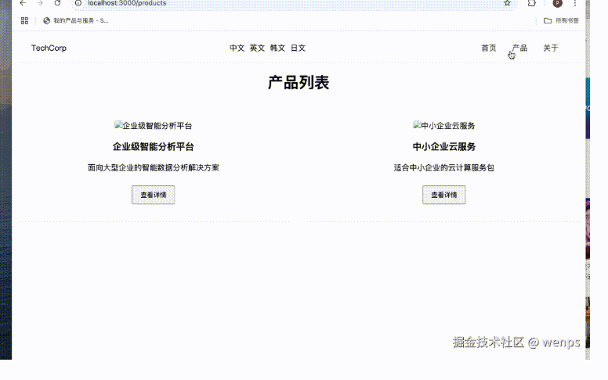Click the localhost:3000/products address bar
This screenshot has height=380, width=608.
(295, 3)
